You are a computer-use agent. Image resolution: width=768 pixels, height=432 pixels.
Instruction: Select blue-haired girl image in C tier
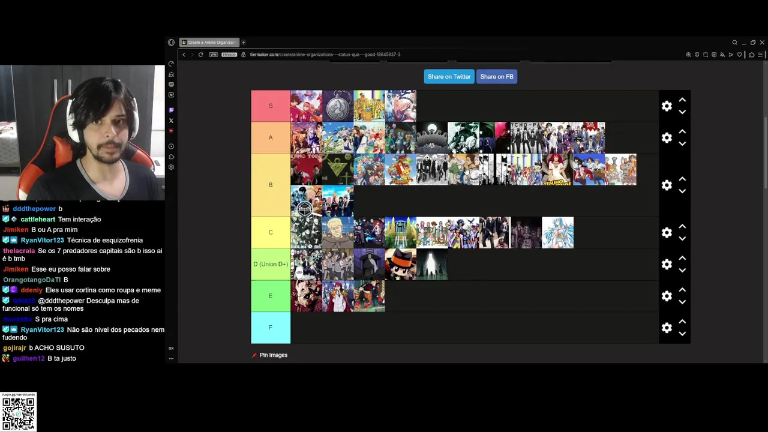pos(557,233)
